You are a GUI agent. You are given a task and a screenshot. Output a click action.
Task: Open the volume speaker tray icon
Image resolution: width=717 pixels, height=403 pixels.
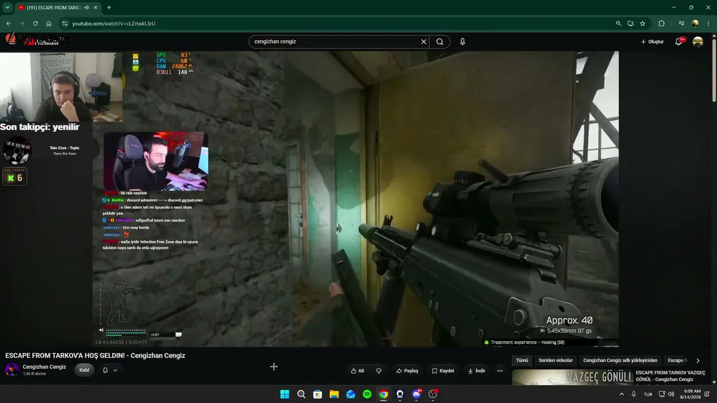pos(671,394)
